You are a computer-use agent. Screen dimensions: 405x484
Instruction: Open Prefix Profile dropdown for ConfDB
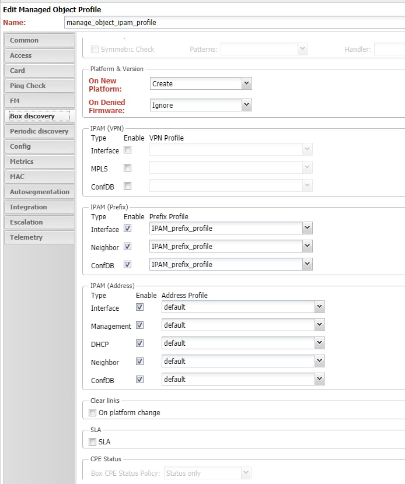[307, 264]
